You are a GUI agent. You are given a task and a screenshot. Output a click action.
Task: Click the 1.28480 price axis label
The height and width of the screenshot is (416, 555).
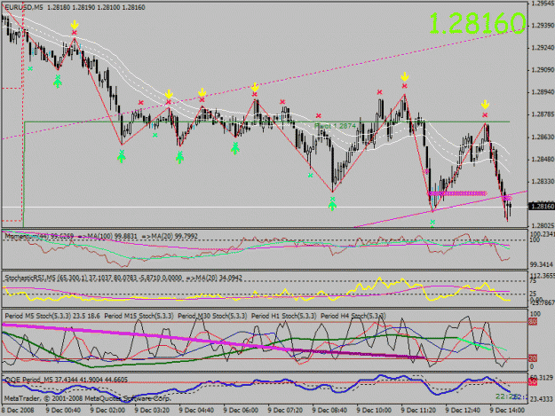(543, 159)
